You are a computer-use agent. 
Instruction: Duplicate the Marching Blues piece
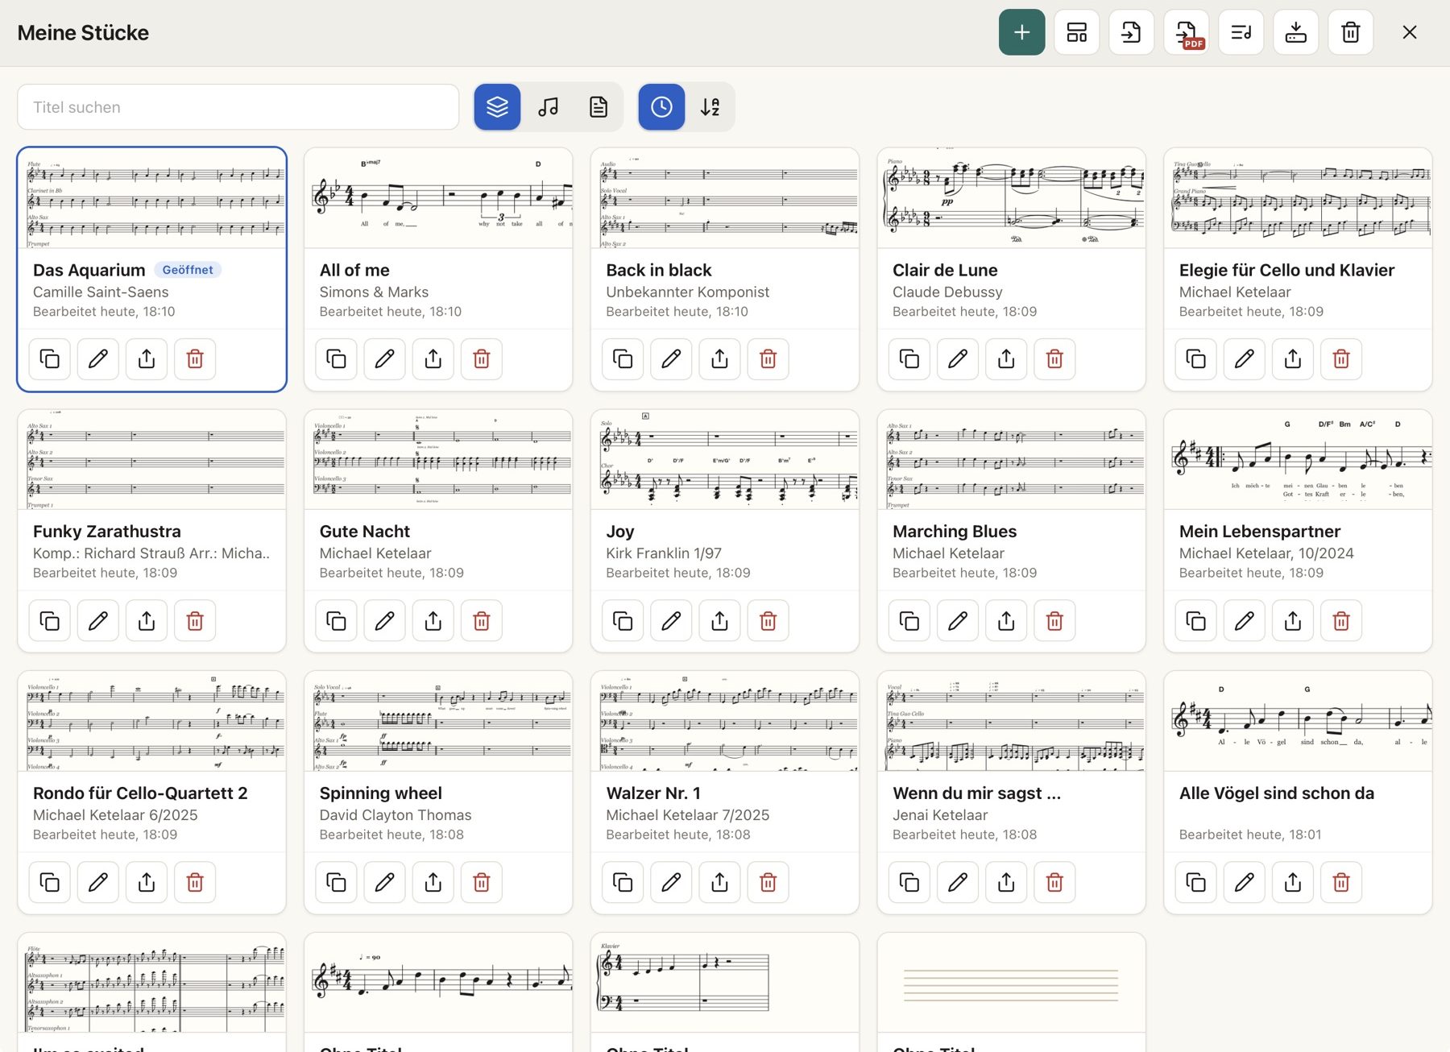click(909, 620)
